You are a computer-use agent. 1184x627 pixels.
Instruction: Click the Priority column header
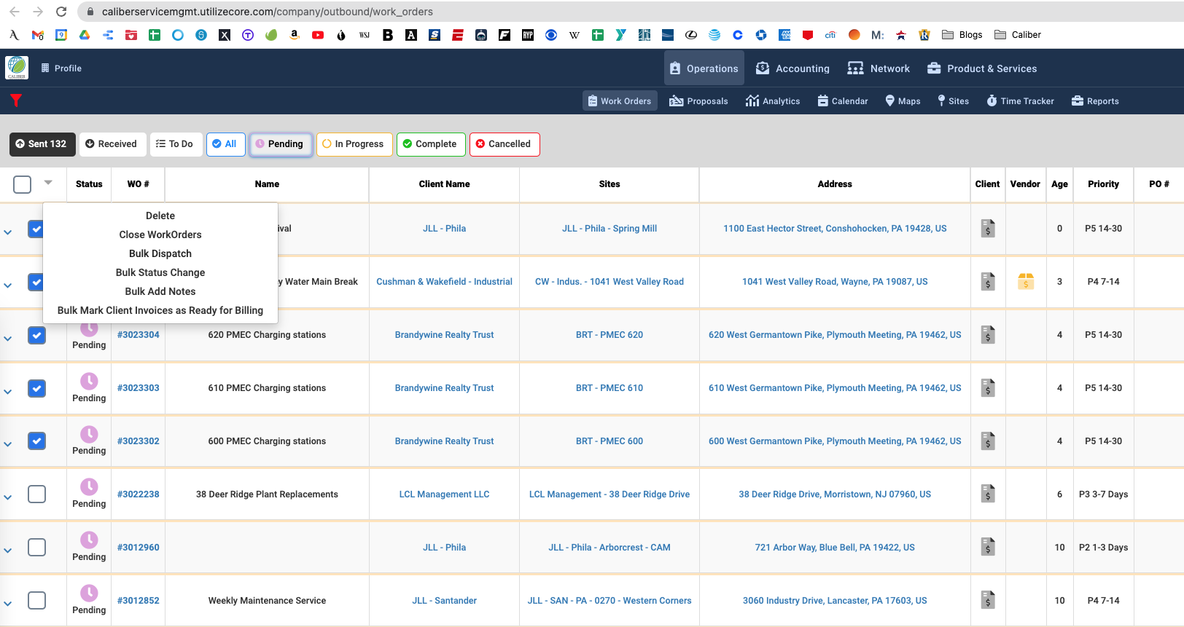[1102, 184]
